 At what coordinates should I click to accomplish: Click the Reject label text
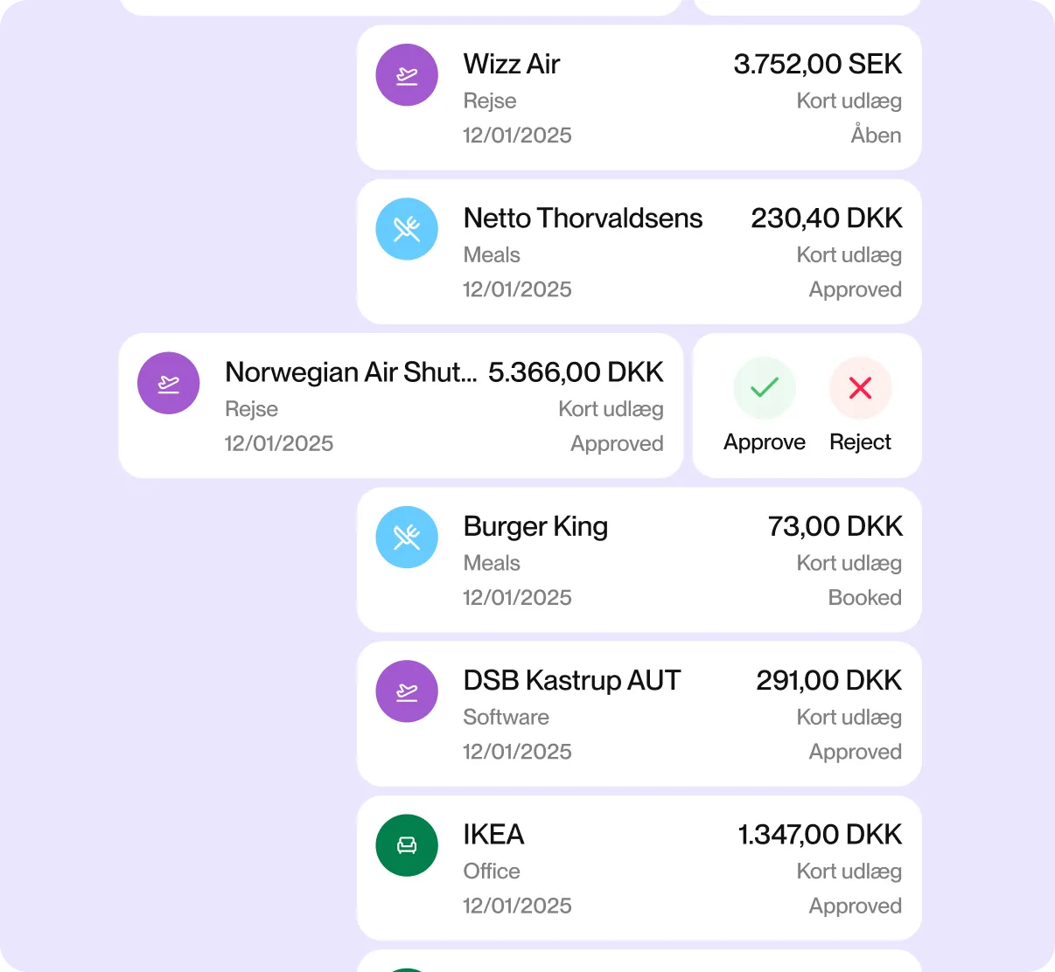tap(860, 442)
